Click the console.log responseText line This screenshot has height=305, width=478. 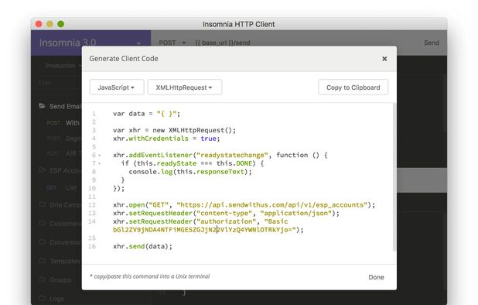point(190,172)
